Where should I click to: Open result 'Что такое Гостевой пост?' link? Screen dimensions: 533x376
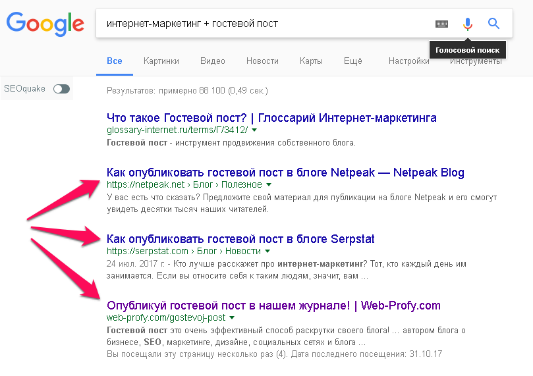(x=271, y=118)
